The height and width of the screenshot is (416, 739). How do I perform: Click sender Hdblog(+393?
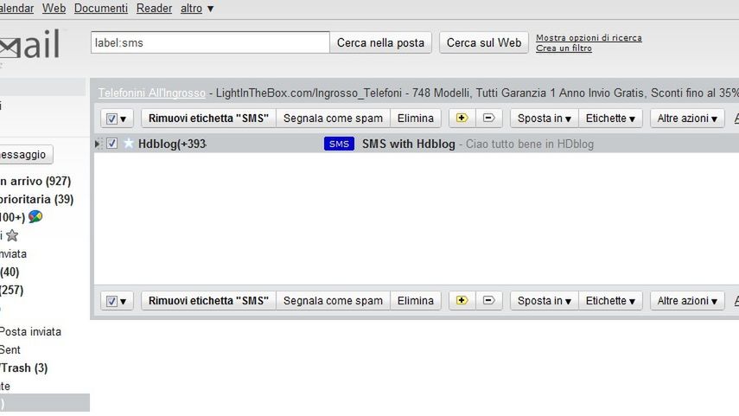(172, 144)
